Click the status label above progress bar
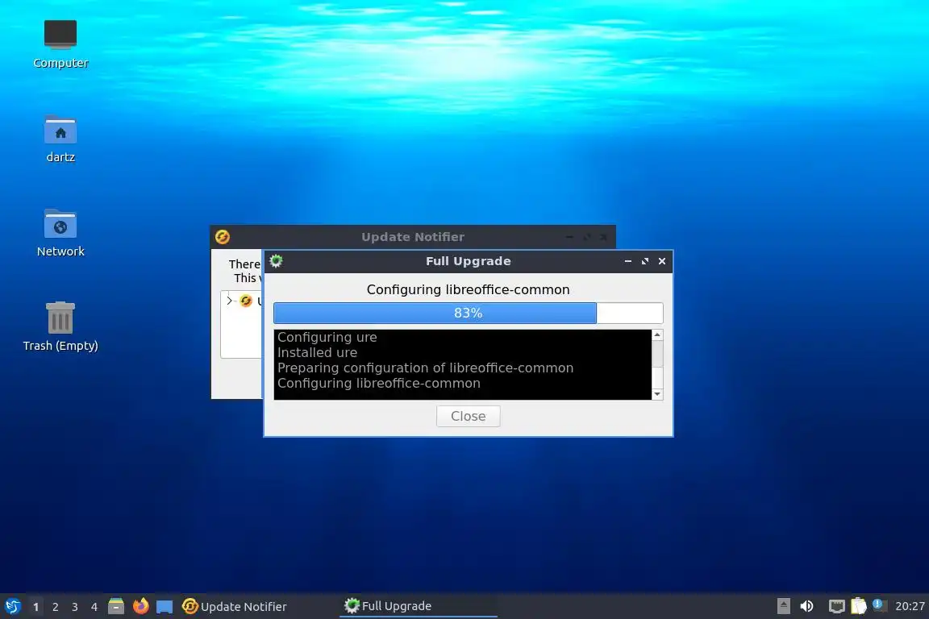 [x=468, y=289]
